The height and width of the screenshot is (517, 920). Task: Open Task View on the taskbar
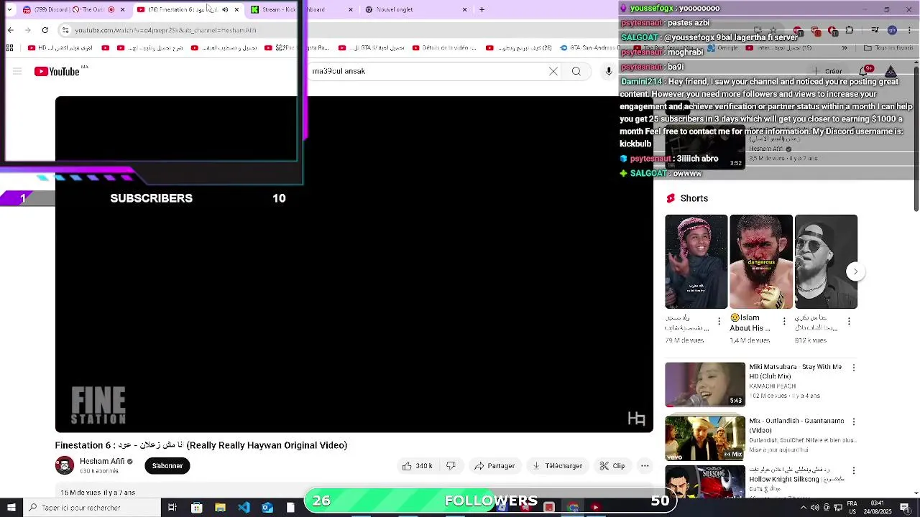tap(172, 508)
